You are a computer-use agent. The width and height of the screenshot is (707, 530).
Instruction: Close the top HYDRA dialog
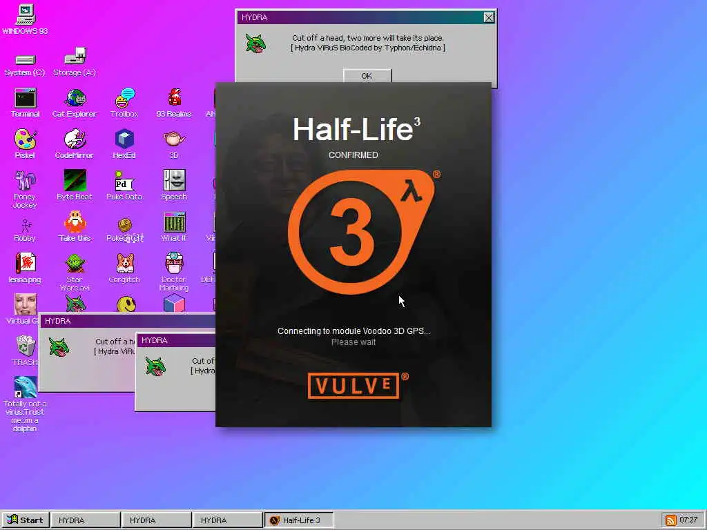pos(489,17)
